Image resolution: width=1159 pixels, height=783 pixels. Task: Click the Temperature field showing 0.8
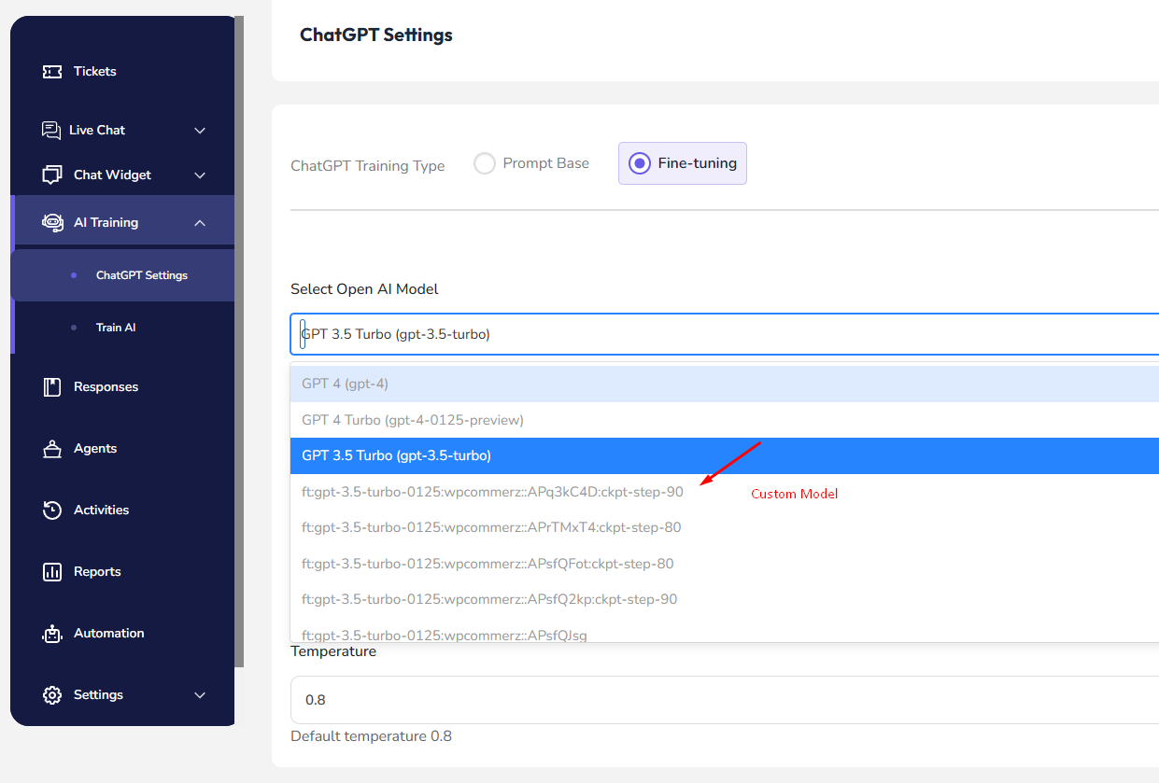[x=725, y=700]
